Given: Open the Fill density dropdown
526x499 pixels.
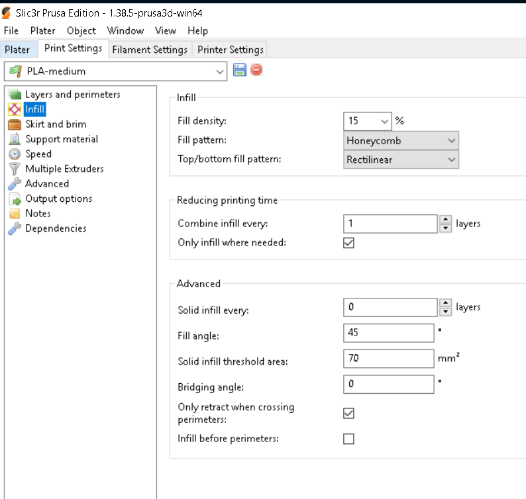Looking at the screenshot, I should click(x=384, y=121).
